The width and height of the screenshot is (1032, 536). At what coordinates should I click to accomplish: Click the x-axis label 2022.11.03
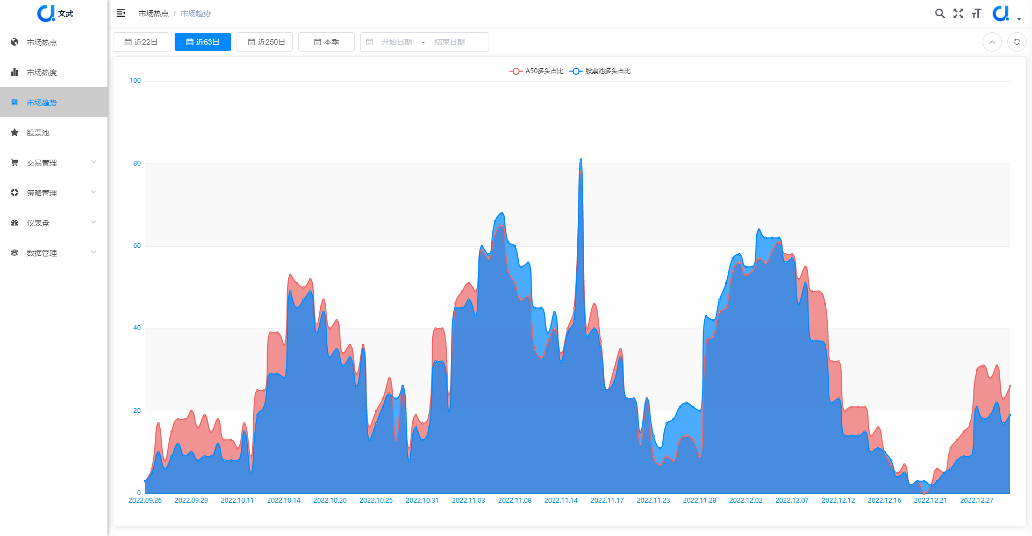point(469,501)
